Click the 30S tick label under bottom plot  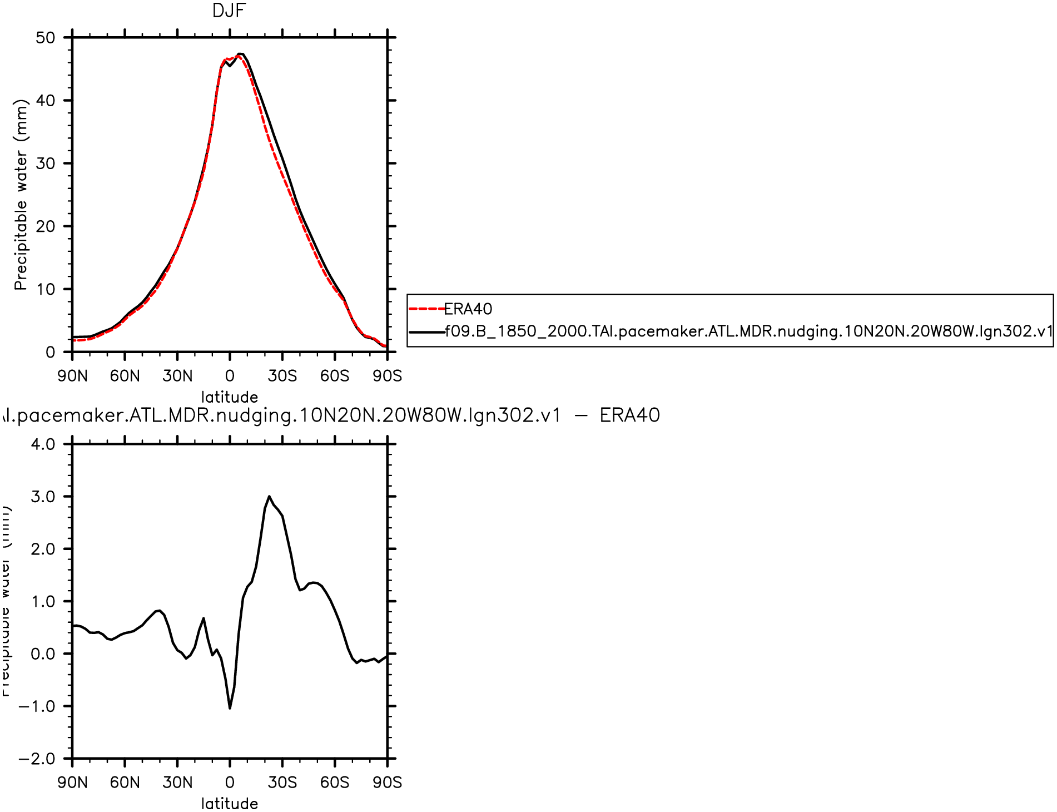pos(282,783)
